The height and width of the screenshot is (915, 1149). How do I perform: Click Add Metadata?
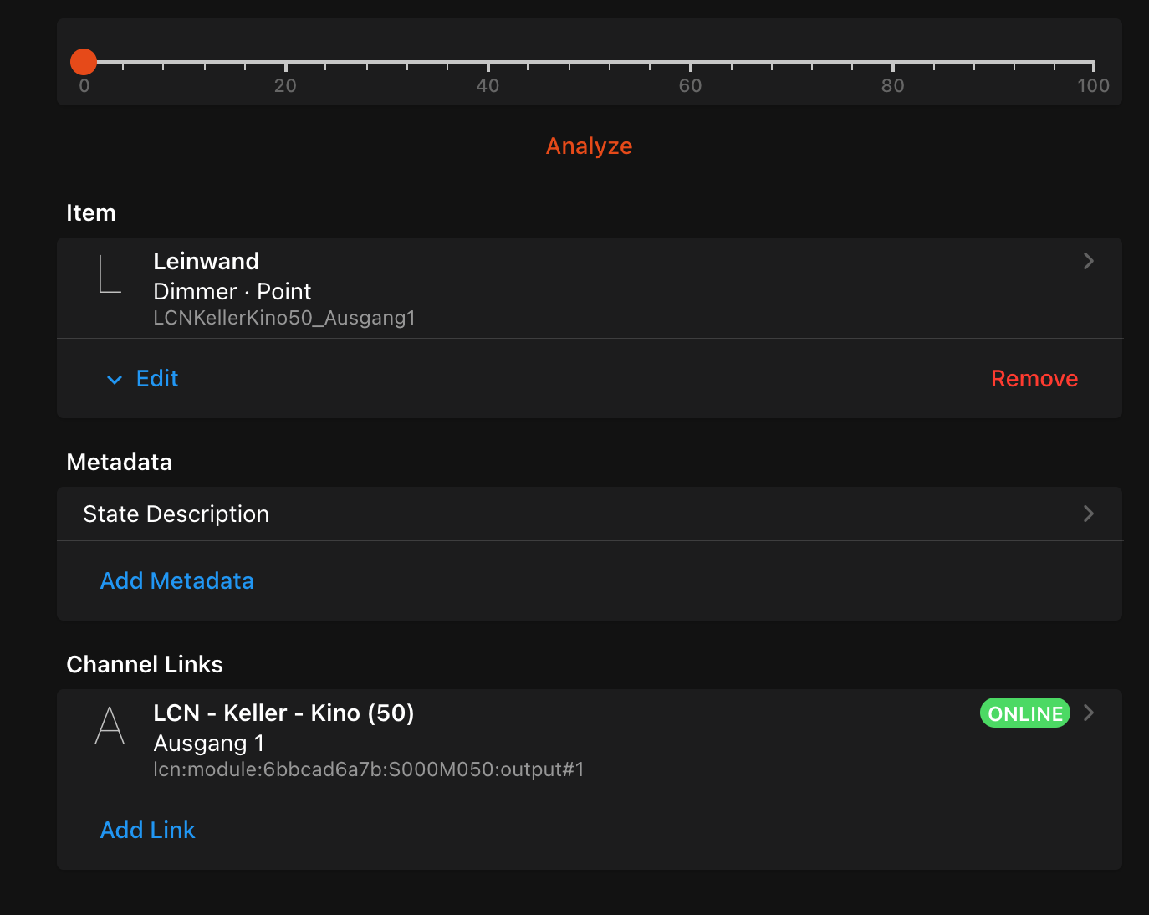(x=176, y=581)
